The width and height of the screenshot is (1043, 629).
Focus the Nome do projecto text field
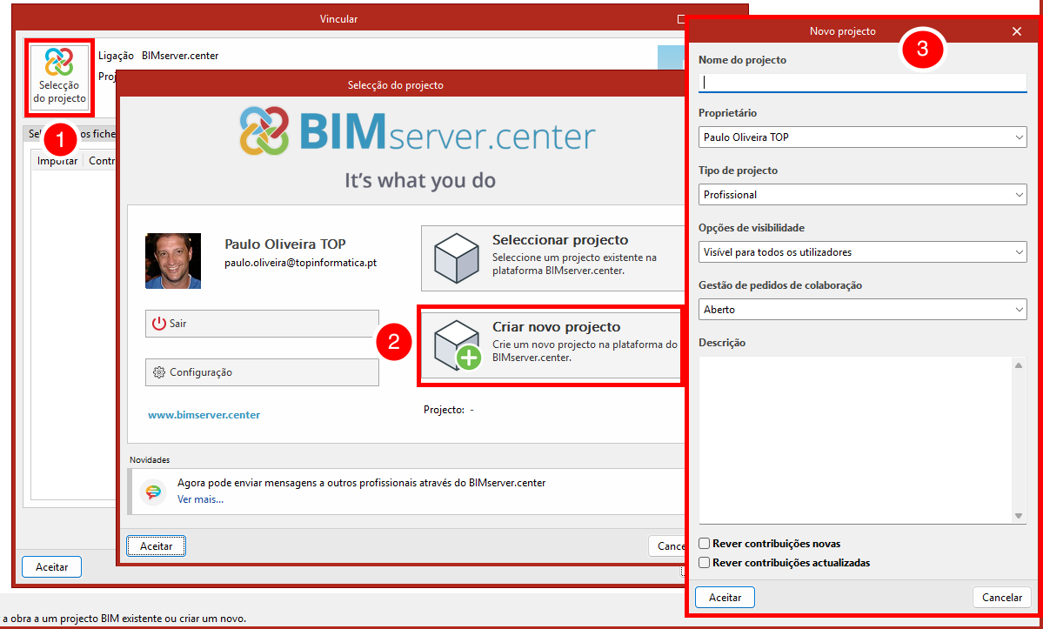click(862, 83)
